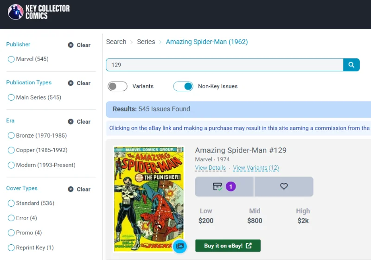Go to Search breadcrumb
Screen dimensions: 371x260
point(116,42)
